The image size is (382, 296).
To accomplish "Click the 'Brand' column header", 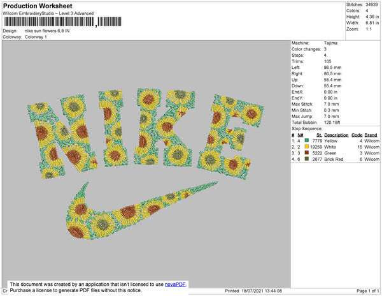I will click(x=371, y=135).
